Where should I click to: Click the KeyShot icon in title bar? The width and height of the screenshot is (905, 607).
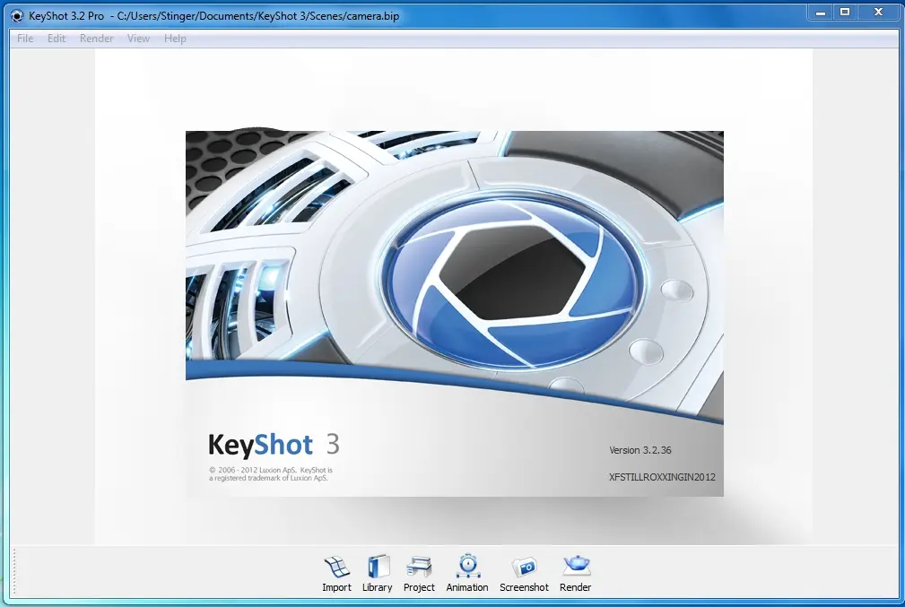click(17, 16)
